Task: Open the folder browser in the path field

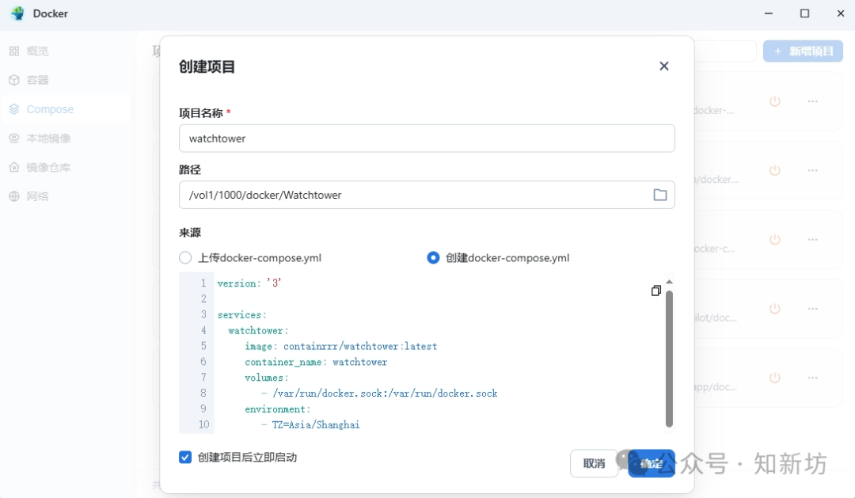Action: [x=659, y=195]
